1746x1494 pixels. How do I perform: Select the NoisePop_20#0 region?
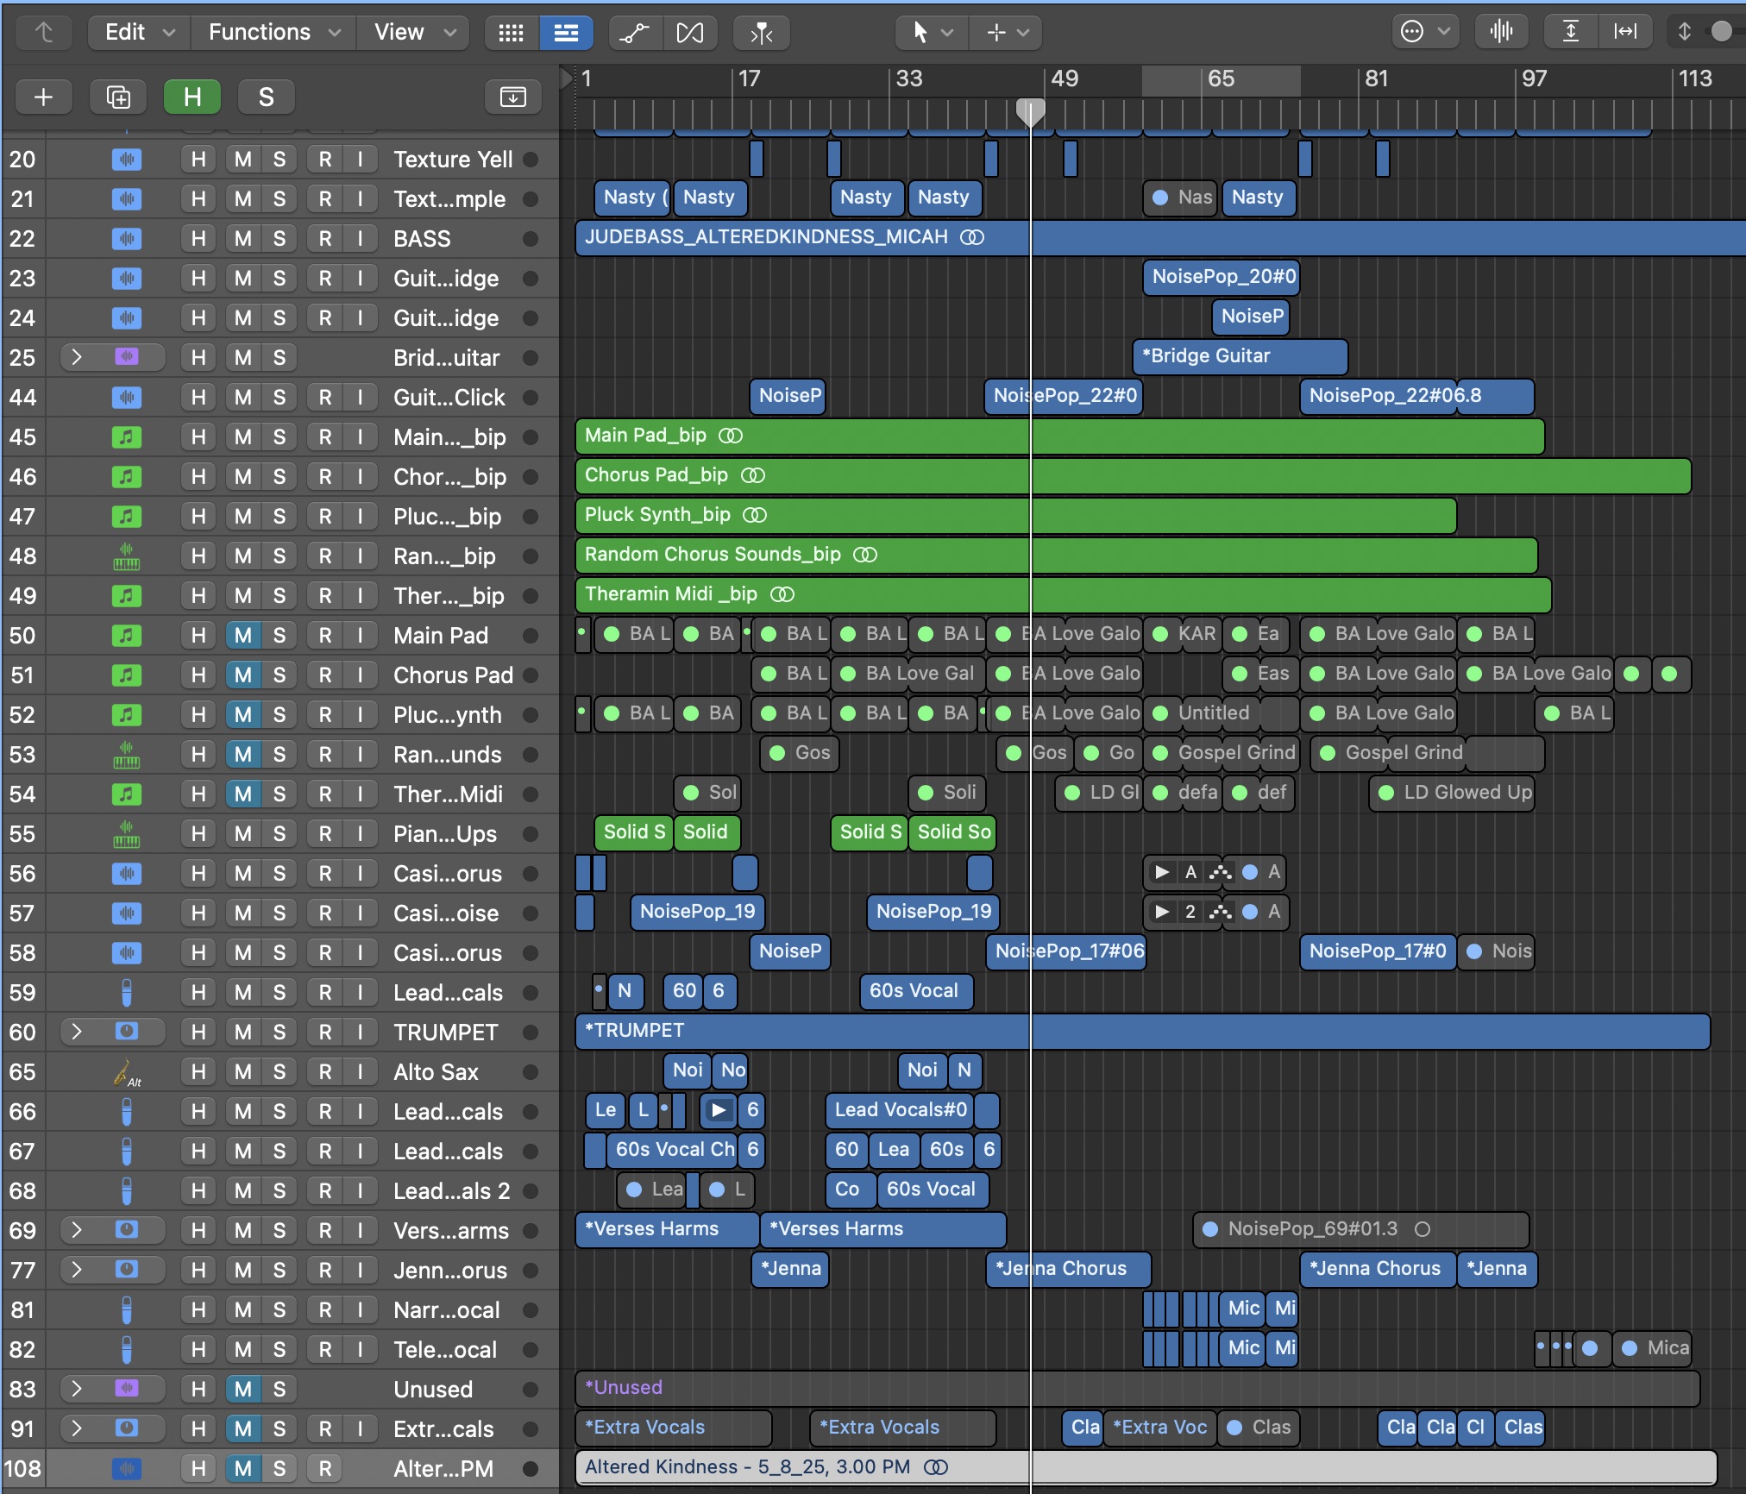(x=1222, y=277)
